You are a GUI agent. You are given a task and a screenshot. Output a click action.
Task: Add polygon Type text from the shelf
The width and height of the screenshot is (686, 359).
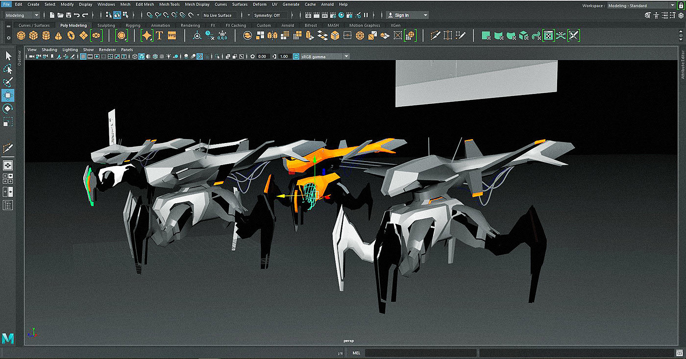(159, 36)
